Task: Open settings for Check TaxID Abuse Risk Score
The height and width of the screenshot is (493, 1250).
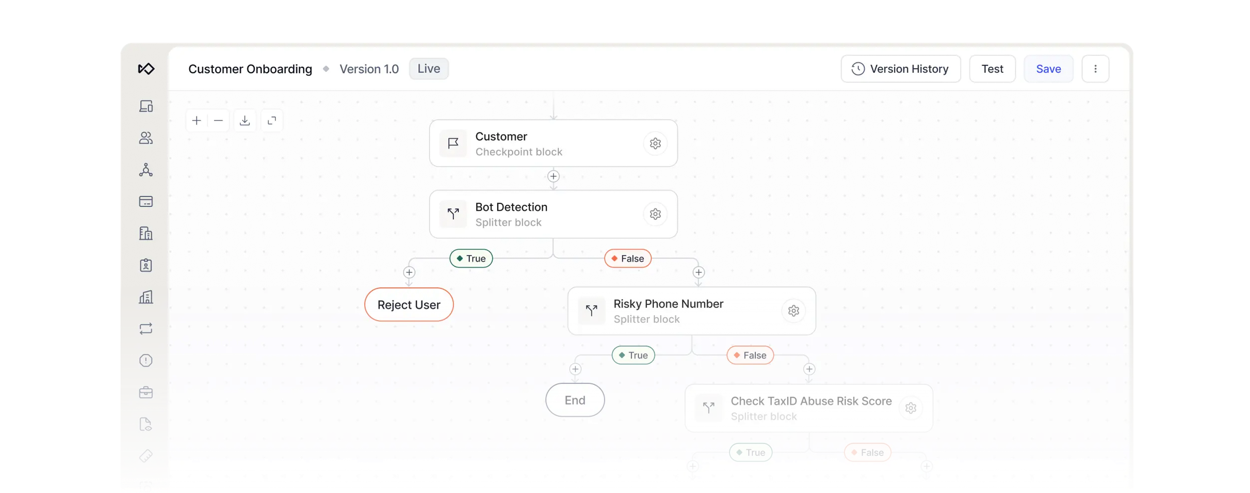Action: 911,408
